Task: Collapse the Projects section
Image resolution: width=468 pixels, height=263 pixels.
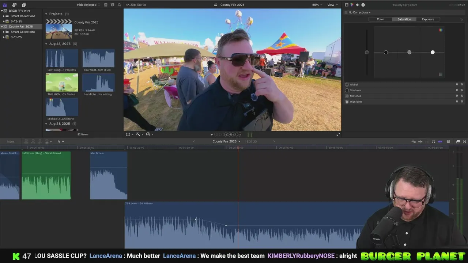Action: click(46, 14)
